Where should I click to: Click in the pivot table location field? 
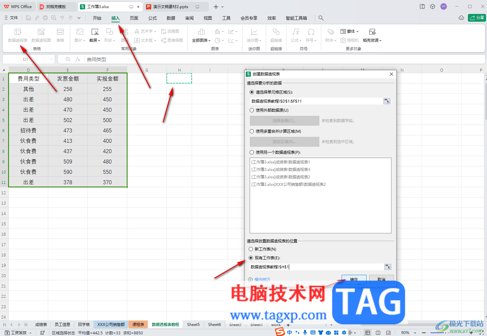(317, 267)
